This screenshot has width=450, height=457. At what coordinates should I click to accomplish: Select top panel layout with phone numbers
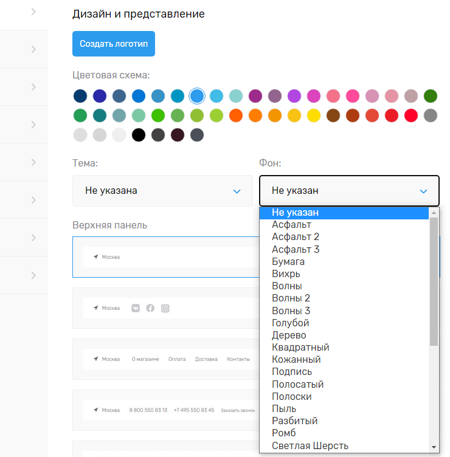point(166,410)
